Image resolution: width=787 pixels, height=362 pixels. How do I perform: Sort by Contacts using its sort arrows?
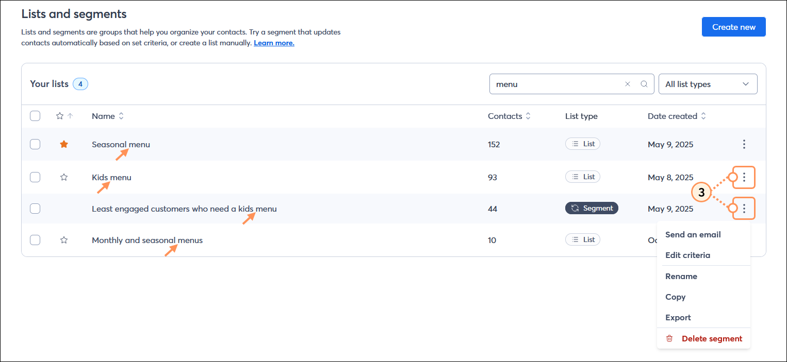(528, 116)
